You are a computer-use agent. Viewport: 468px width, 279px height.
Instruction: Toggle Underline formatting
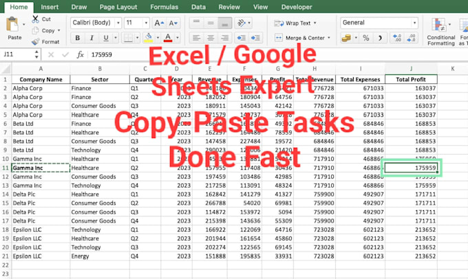[x=106, y=38]
